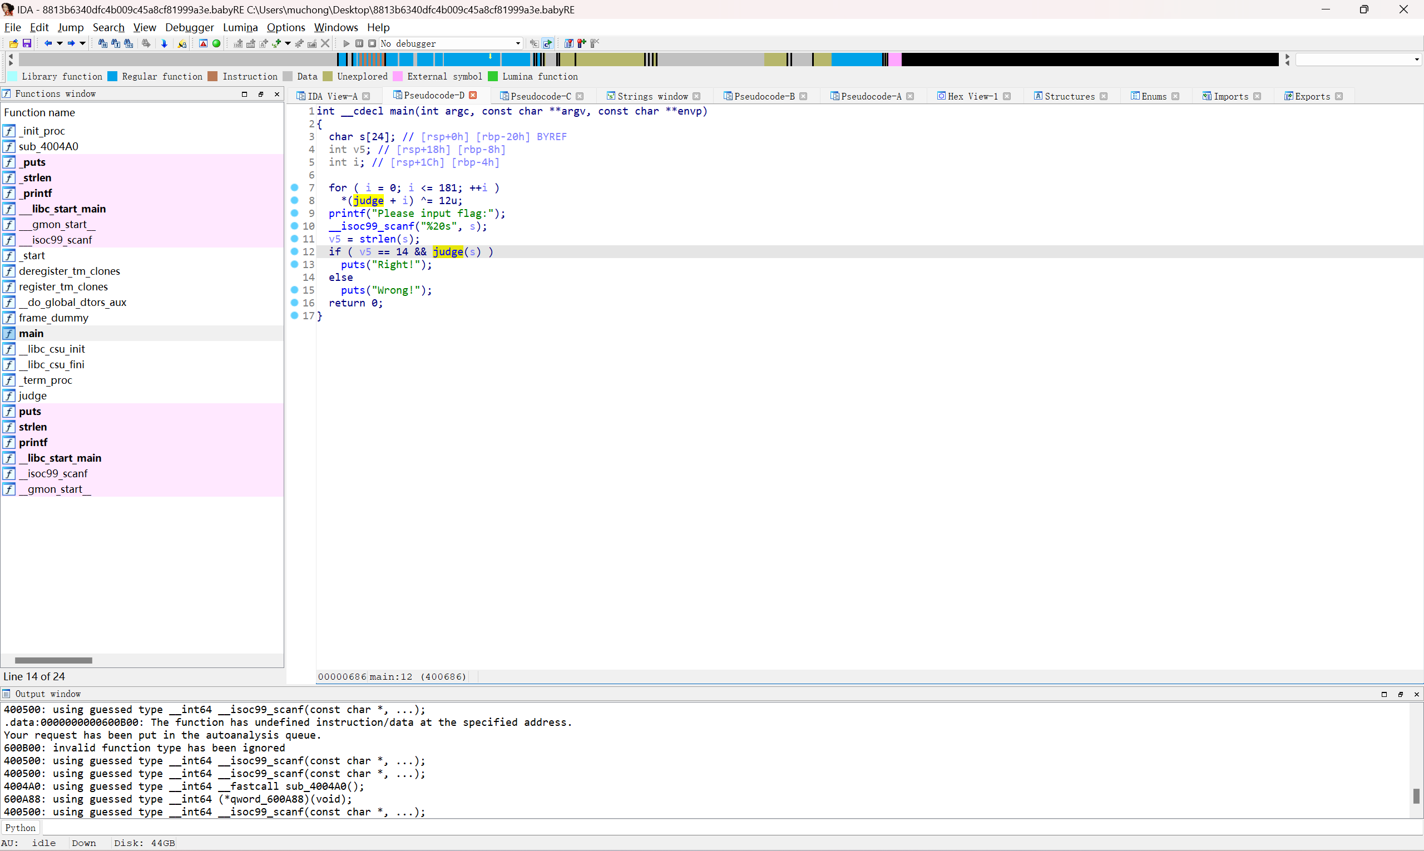The height and width of the screenshot is (851, 1424).
Task: Click the Open file toolbar icon
Action: (13, 43)
